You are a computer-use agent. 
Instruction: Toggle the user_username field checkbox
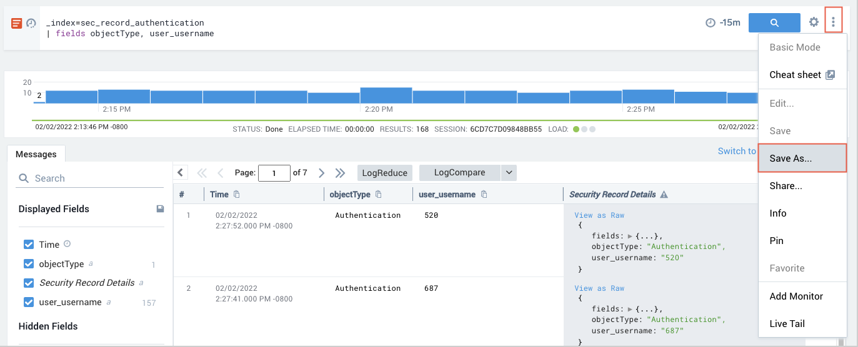[x=29, y=302]
